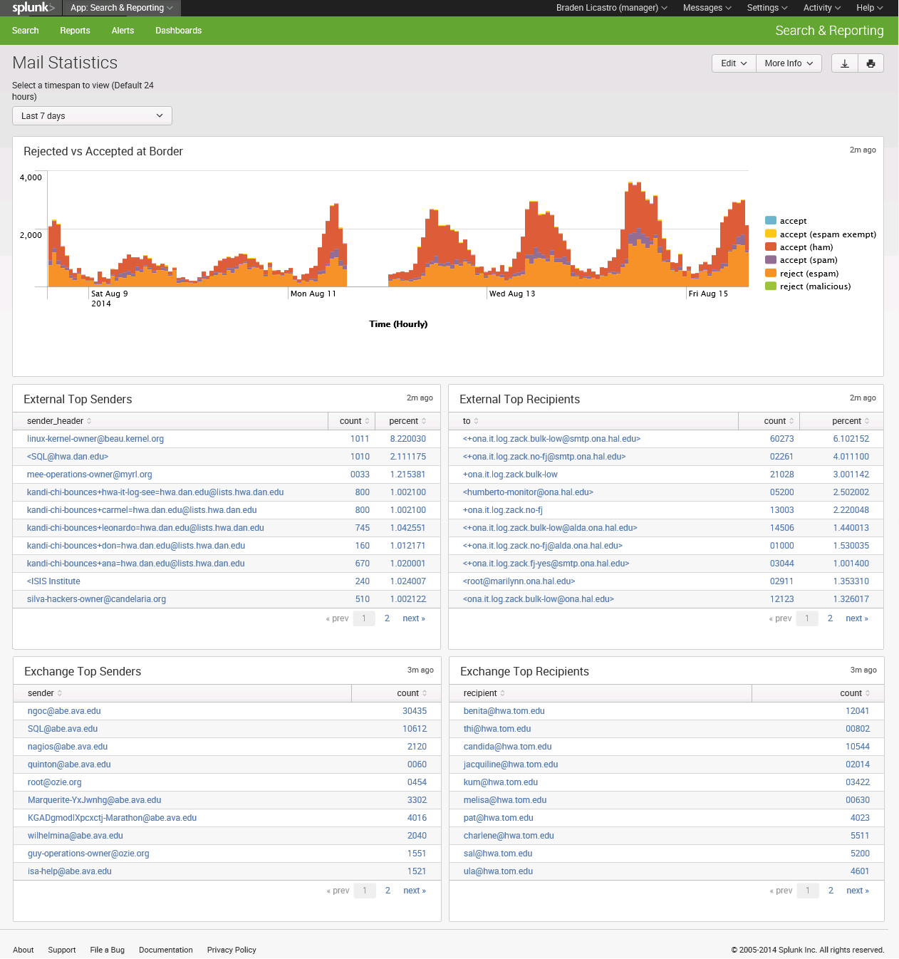Sort External Top Recipients by count column
Image resolution: width=899 pixels, height=959 pixels.
[779, 421]
